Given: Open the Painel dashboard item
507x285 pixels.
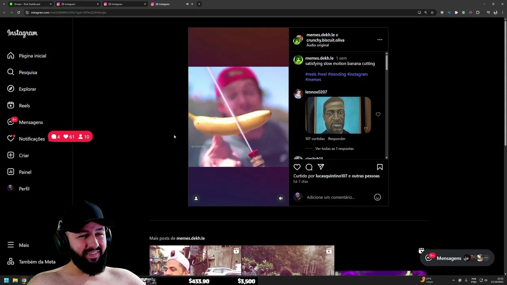Looking at the screenshot, I should point(20,172).
